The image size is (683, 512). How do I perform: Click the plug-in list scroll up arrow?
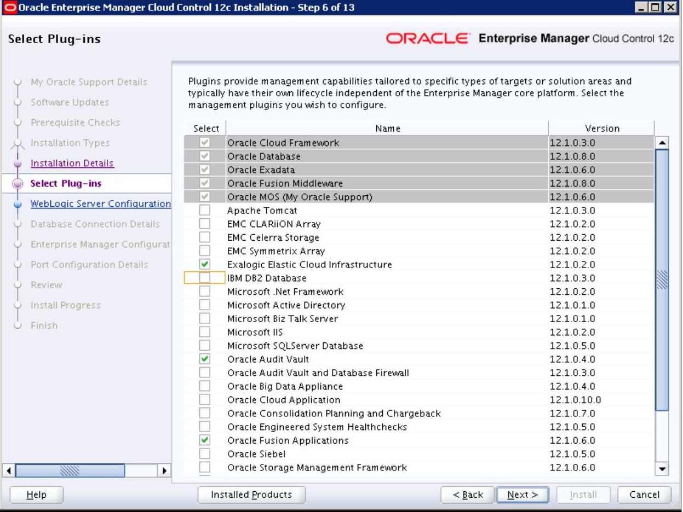click(662, 142)
